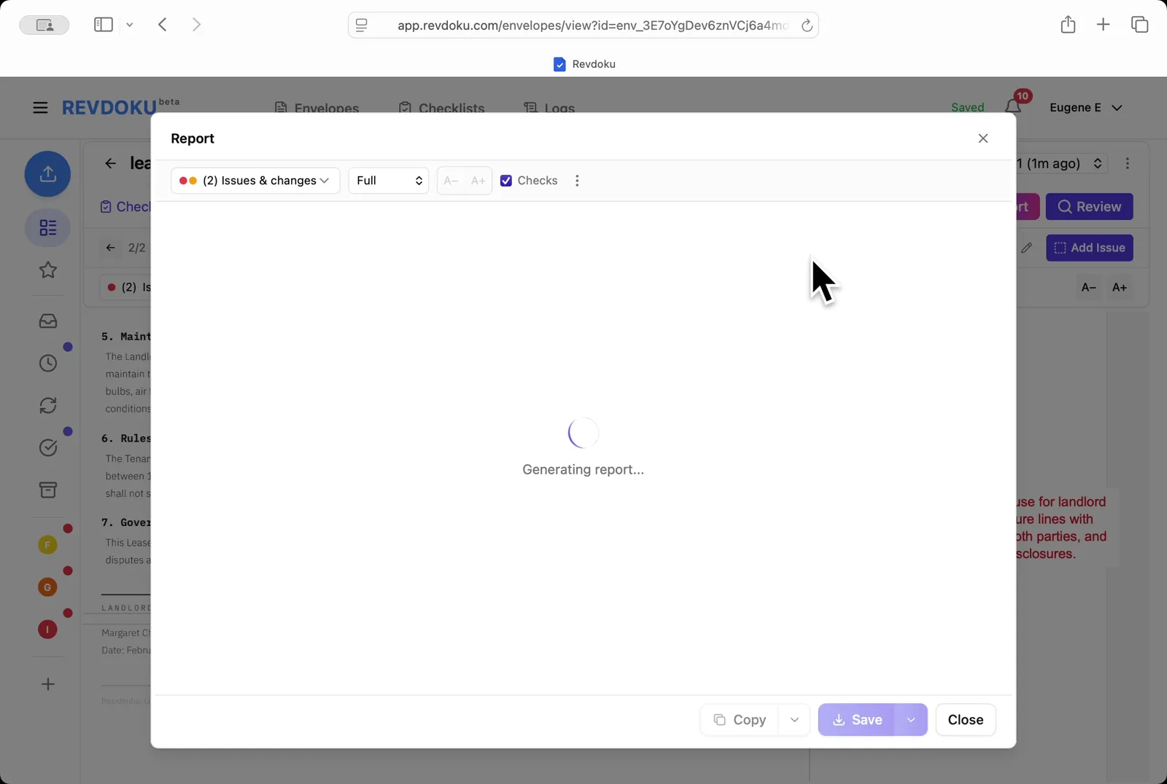
Task: Click the browser address bar
Action: click(x=583, y=24)
